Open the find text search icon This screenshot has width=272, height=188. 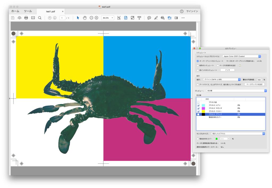(40, 18)
